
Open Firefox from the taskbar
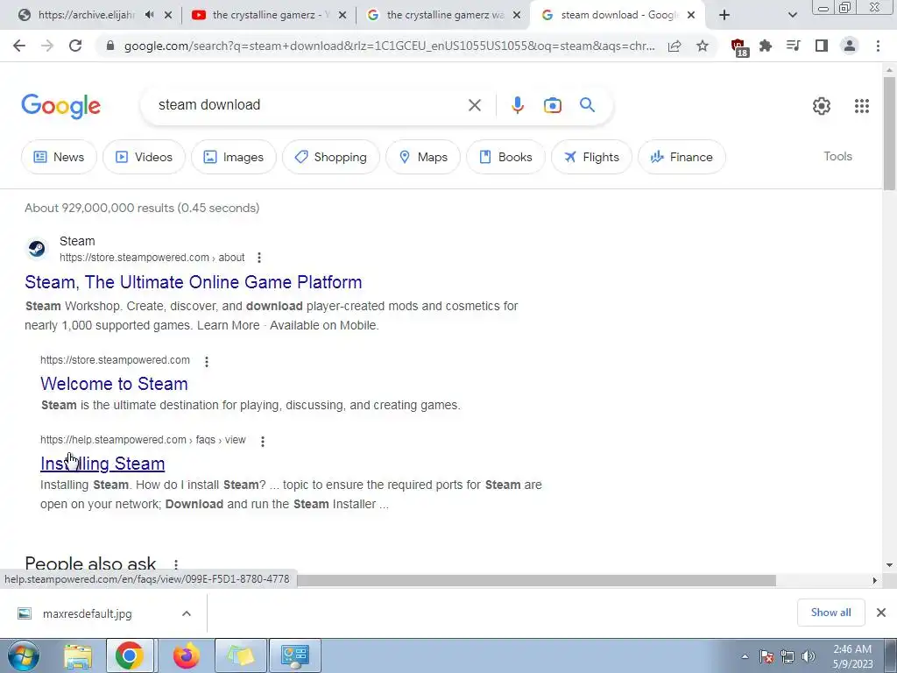click(x=187, y=655)
